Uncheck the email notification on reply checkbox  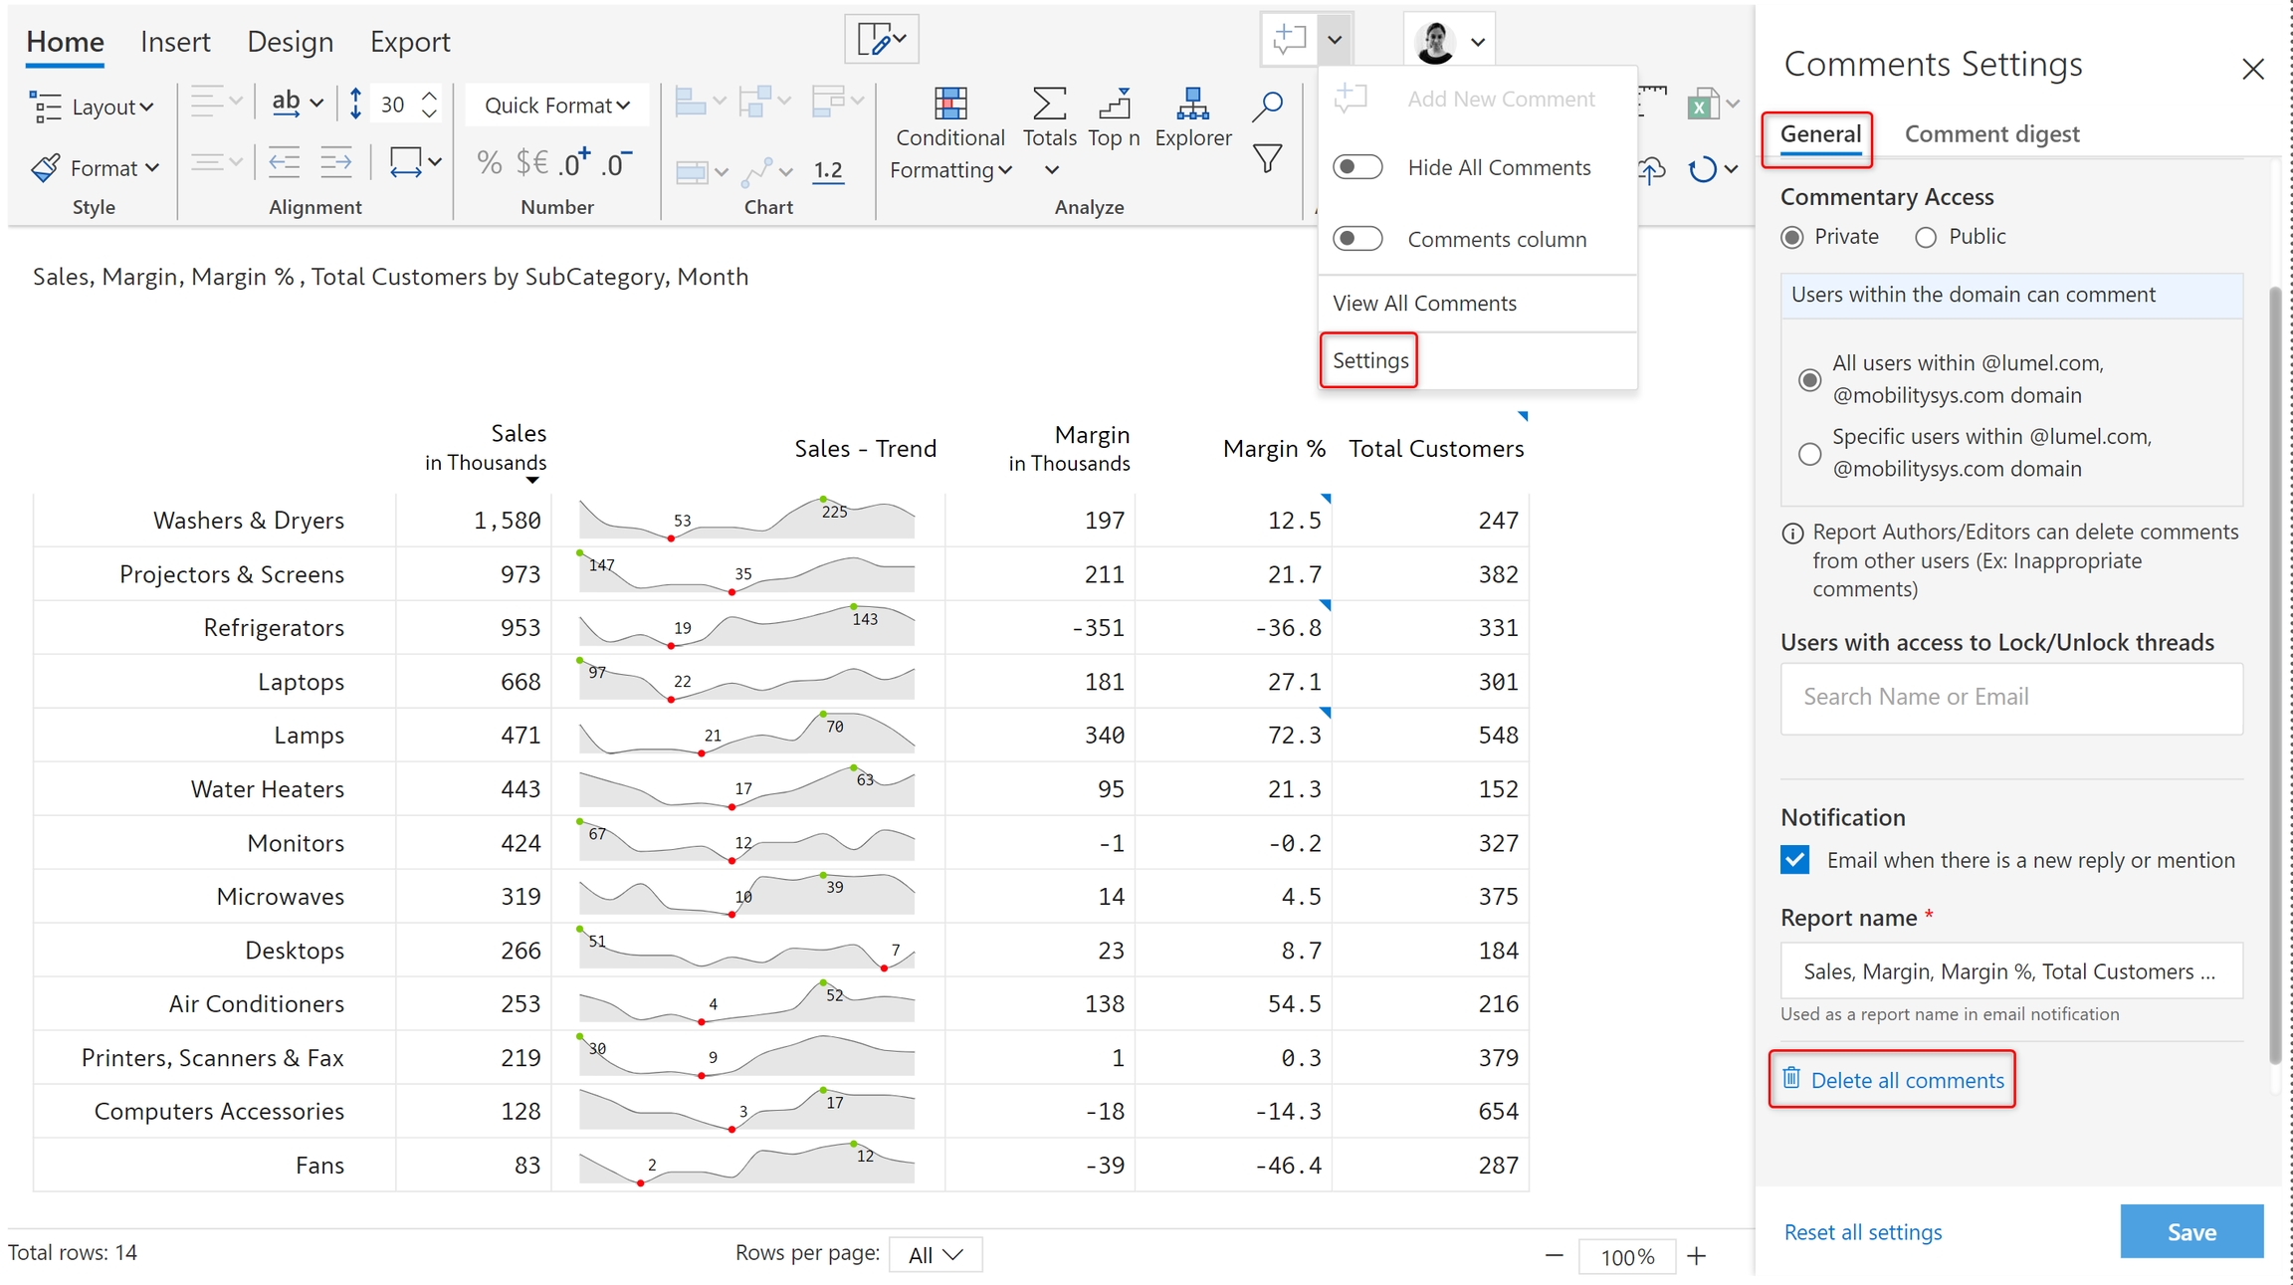click(x=1794, y=860)
